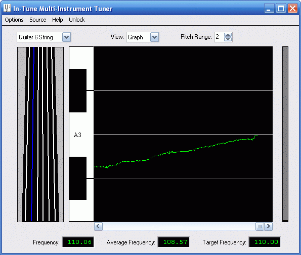301x255 pixels.
Task: Click the graph scrollbar left arrow
Action: 98,226
